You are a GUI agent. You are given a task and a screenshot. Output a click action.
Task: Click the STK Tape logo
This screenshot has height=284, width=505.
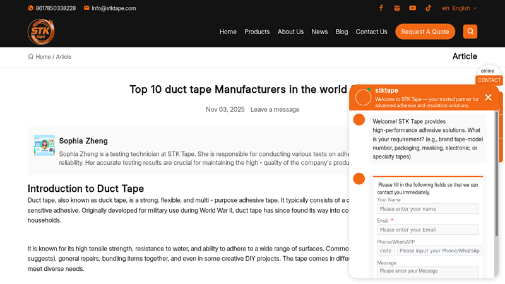click(x=41, y=32)
